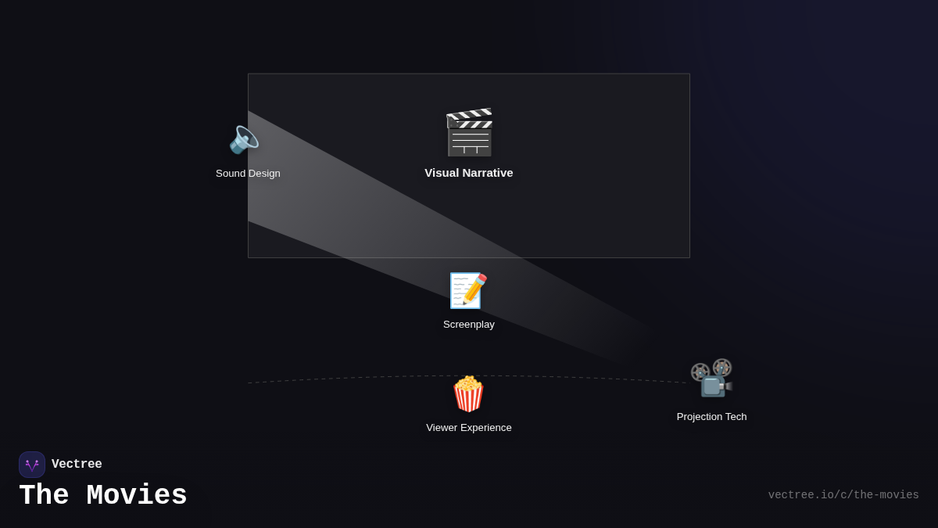
Task: Open the Vectree logo icon
Action: (x=32, y=464)
